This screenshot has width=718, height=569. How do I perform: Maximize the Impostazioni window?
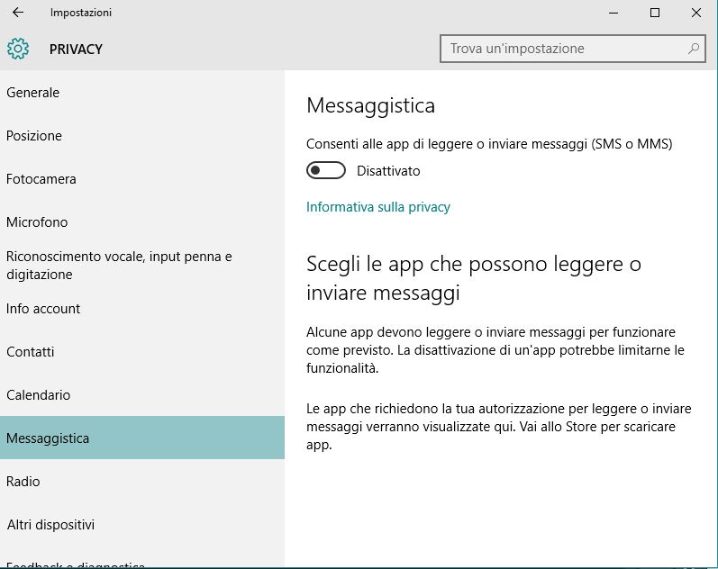point(655,13)
